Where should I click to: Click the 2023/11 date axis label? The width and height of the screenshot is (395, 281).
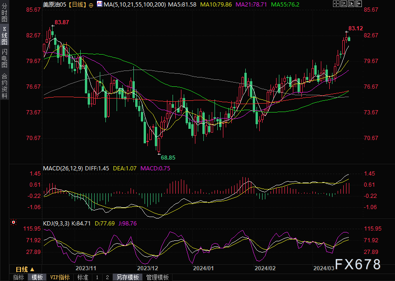click(86, 268)
